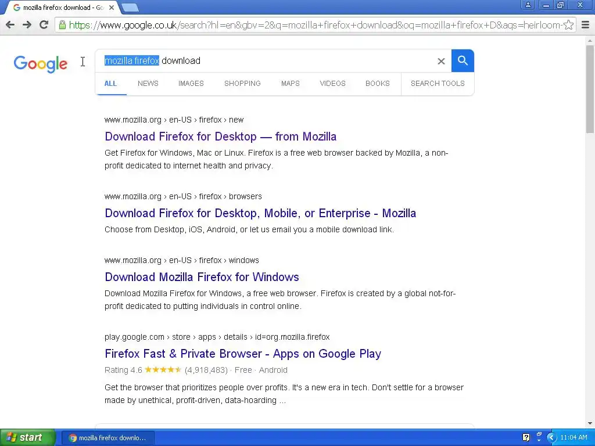The height and width of the screenshot is (446, 595).
Task: Click the Chrome user profile icon in title bar
Action: pos(528,5)
